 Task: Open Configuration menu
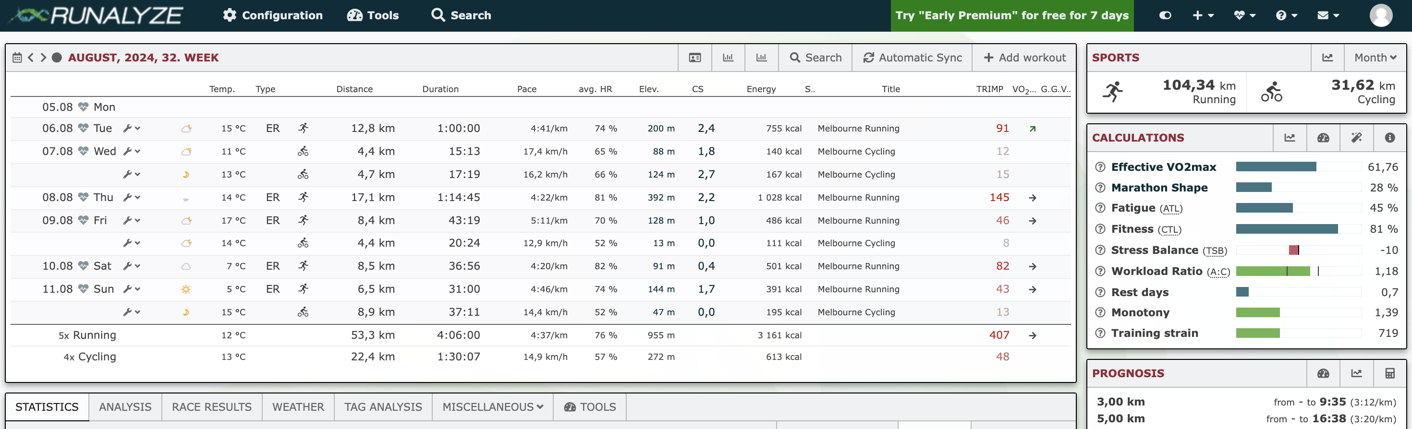(272, 15)
